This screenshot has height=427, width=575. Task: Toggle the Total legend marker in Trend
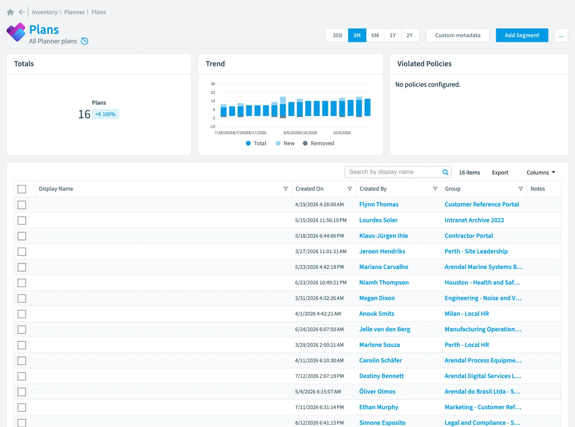(248, 143)
